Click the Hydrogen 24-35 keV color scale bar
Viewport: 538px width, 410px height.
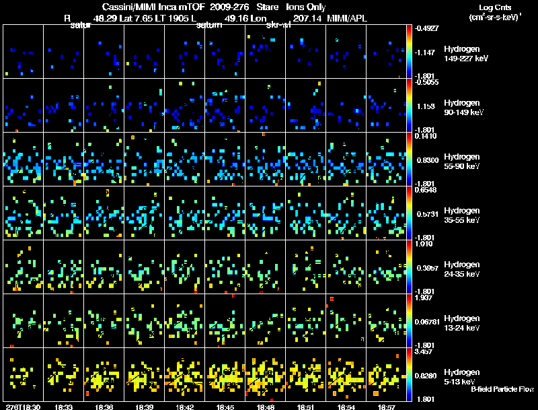pyautogui.click(x=409, y=267)
